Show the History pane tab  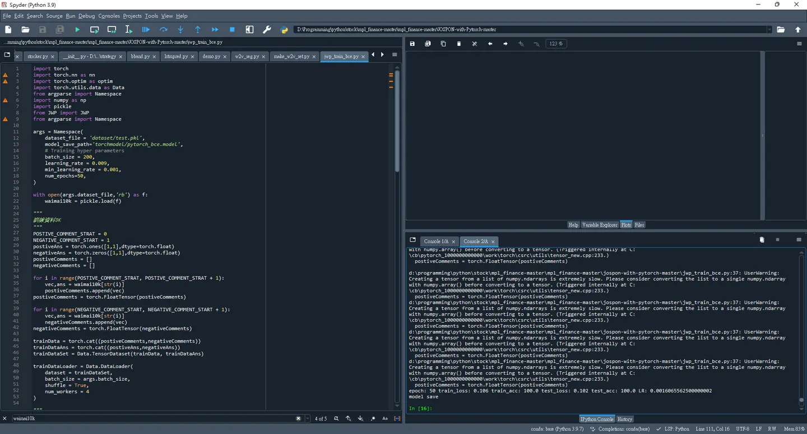click(x=624, y=419)
